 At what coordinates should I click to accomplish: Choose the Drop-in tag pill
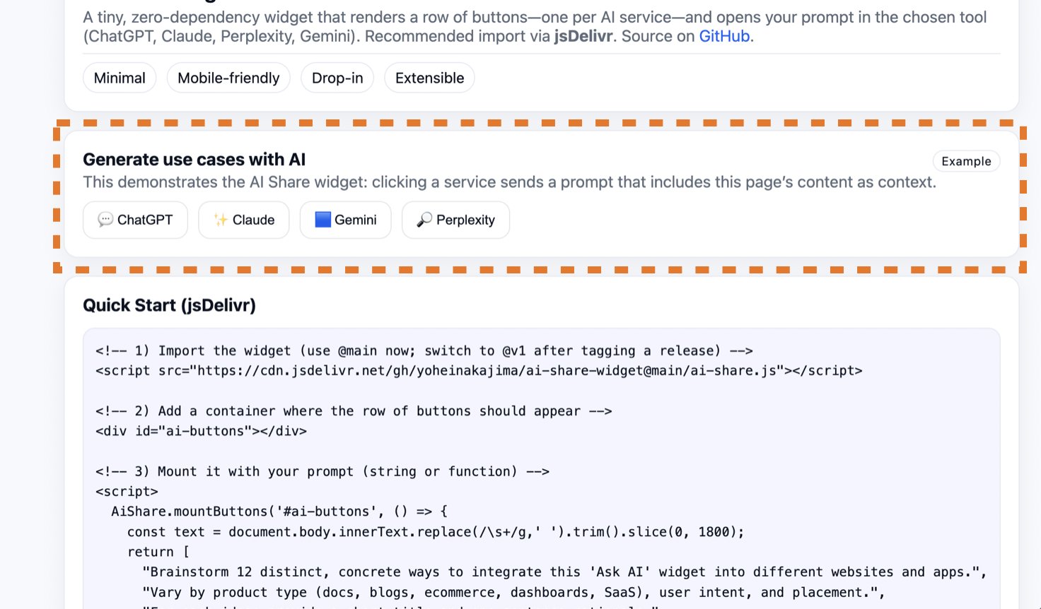[337, 78]
